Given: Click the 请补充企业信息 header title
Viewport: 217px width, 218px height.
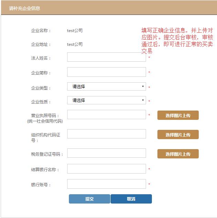Looking at the screenshot, I should pos(24,8).
